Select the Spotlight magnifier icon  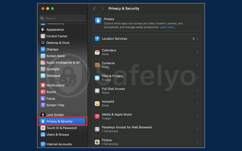(x=43, y=69)
